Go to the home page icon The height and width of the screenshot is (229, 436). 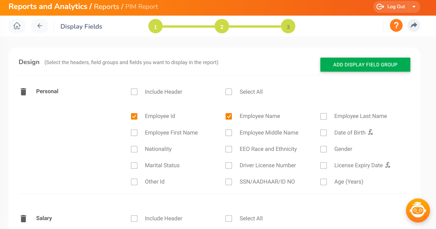[x=17, y=26]
